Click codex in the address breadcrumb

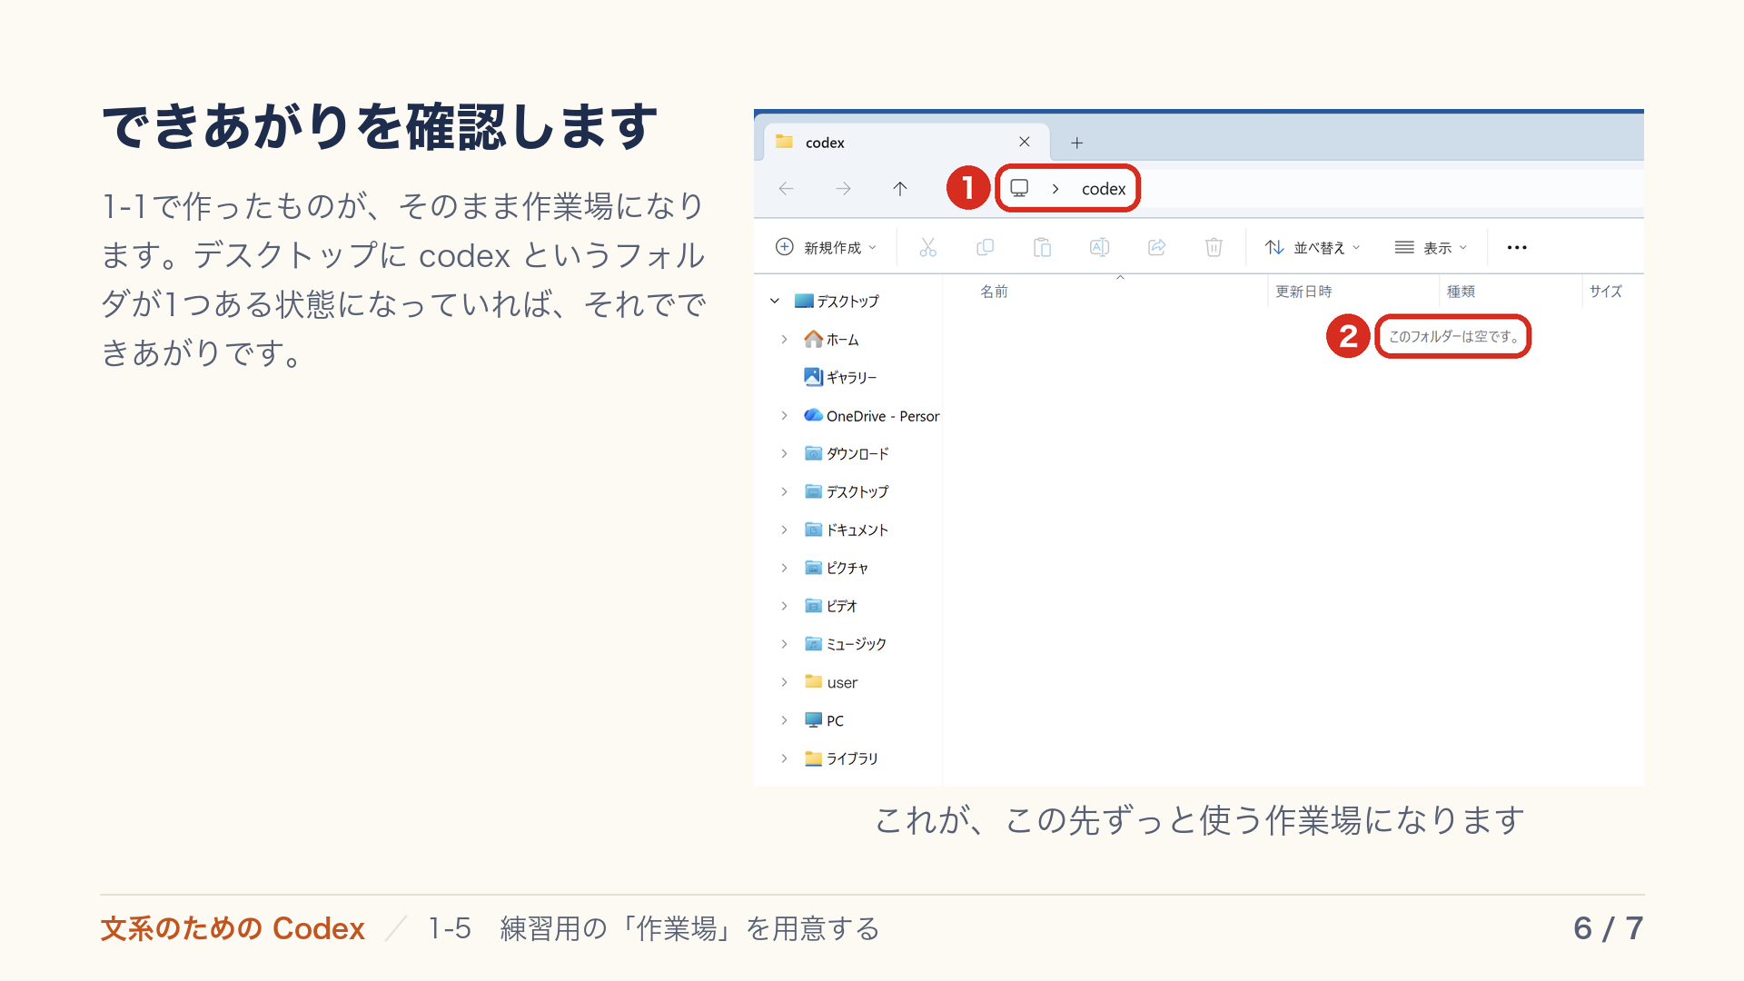coord(1103,189)
